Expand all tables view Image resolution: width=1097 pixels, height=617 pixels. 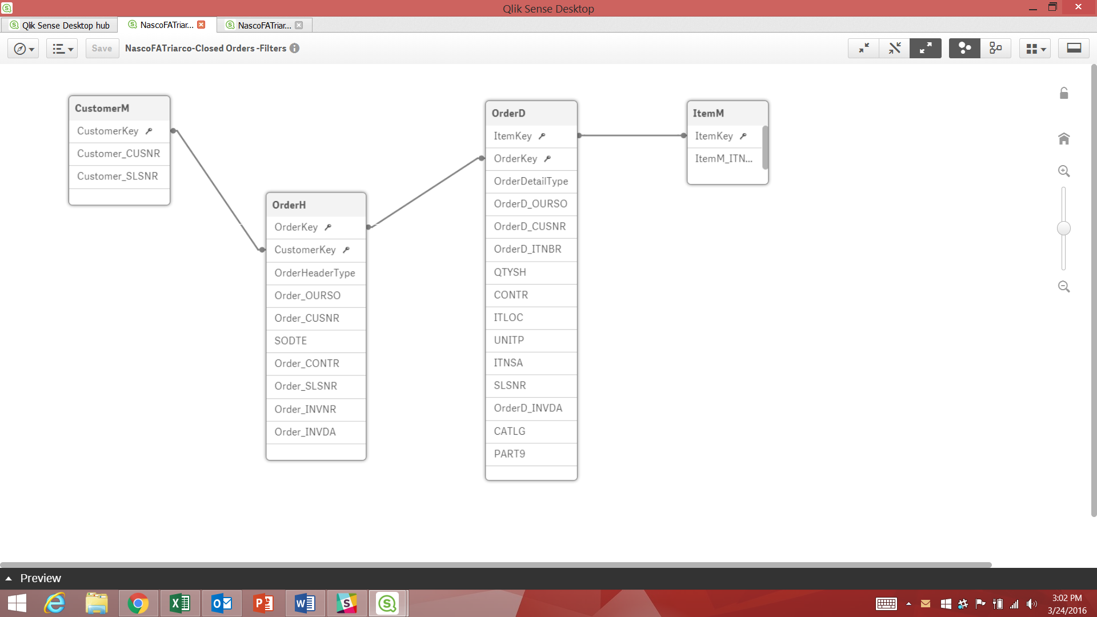click(x=925, y=49)
